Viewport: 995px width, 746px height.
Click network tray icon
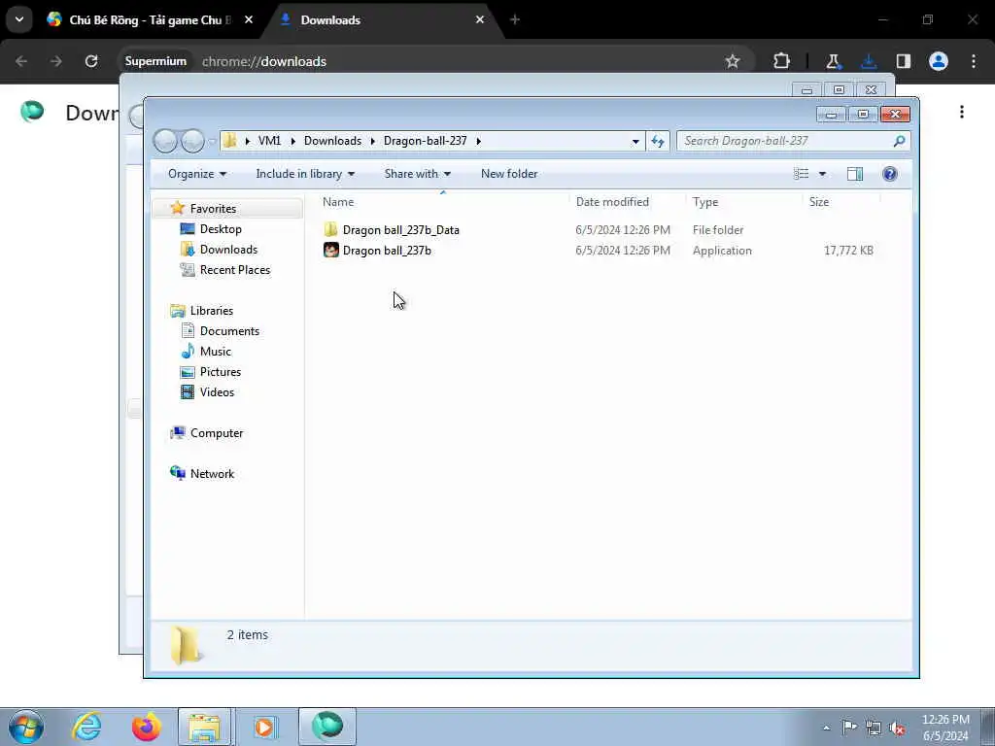(x=874, y=729)
